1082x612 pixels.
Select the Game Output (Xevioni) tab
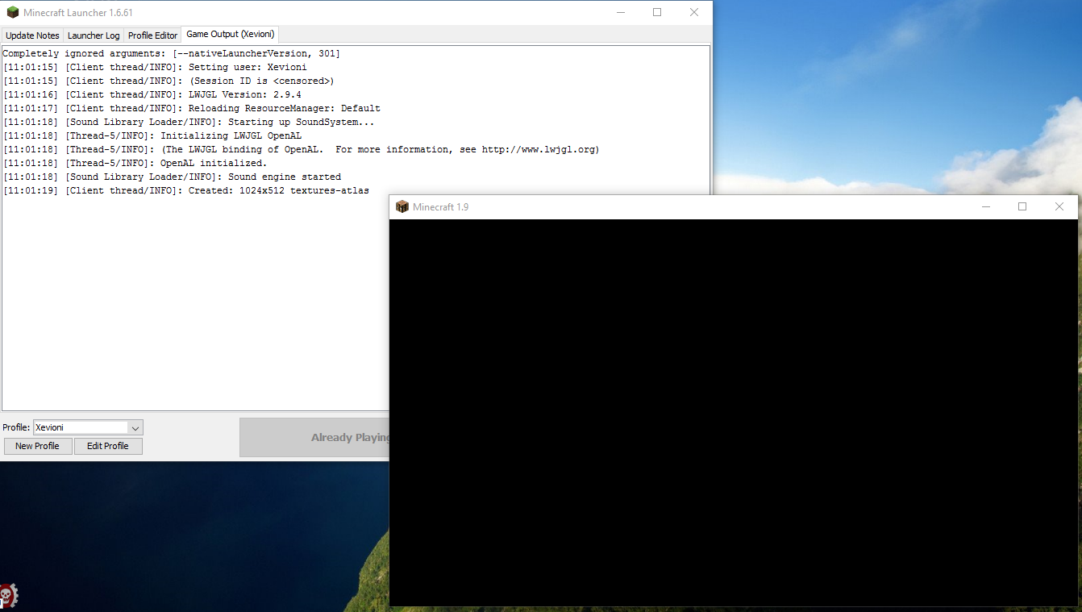[x=231, y=35]
